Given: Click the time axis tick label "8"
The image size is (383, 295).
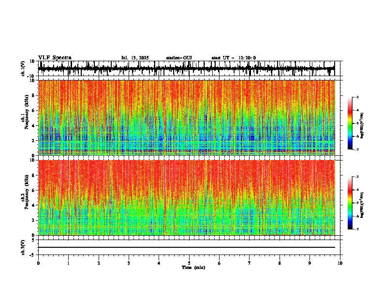Looking at the screenshot, I should [280, 263].
